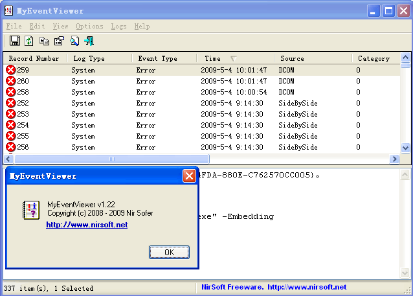413x296 pixels.
Task: Click the error icon for record 258
Action: (11, 92)
